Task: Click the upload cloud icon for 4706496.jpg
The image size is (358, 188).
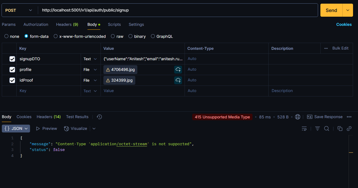Action: click(178, 70)
